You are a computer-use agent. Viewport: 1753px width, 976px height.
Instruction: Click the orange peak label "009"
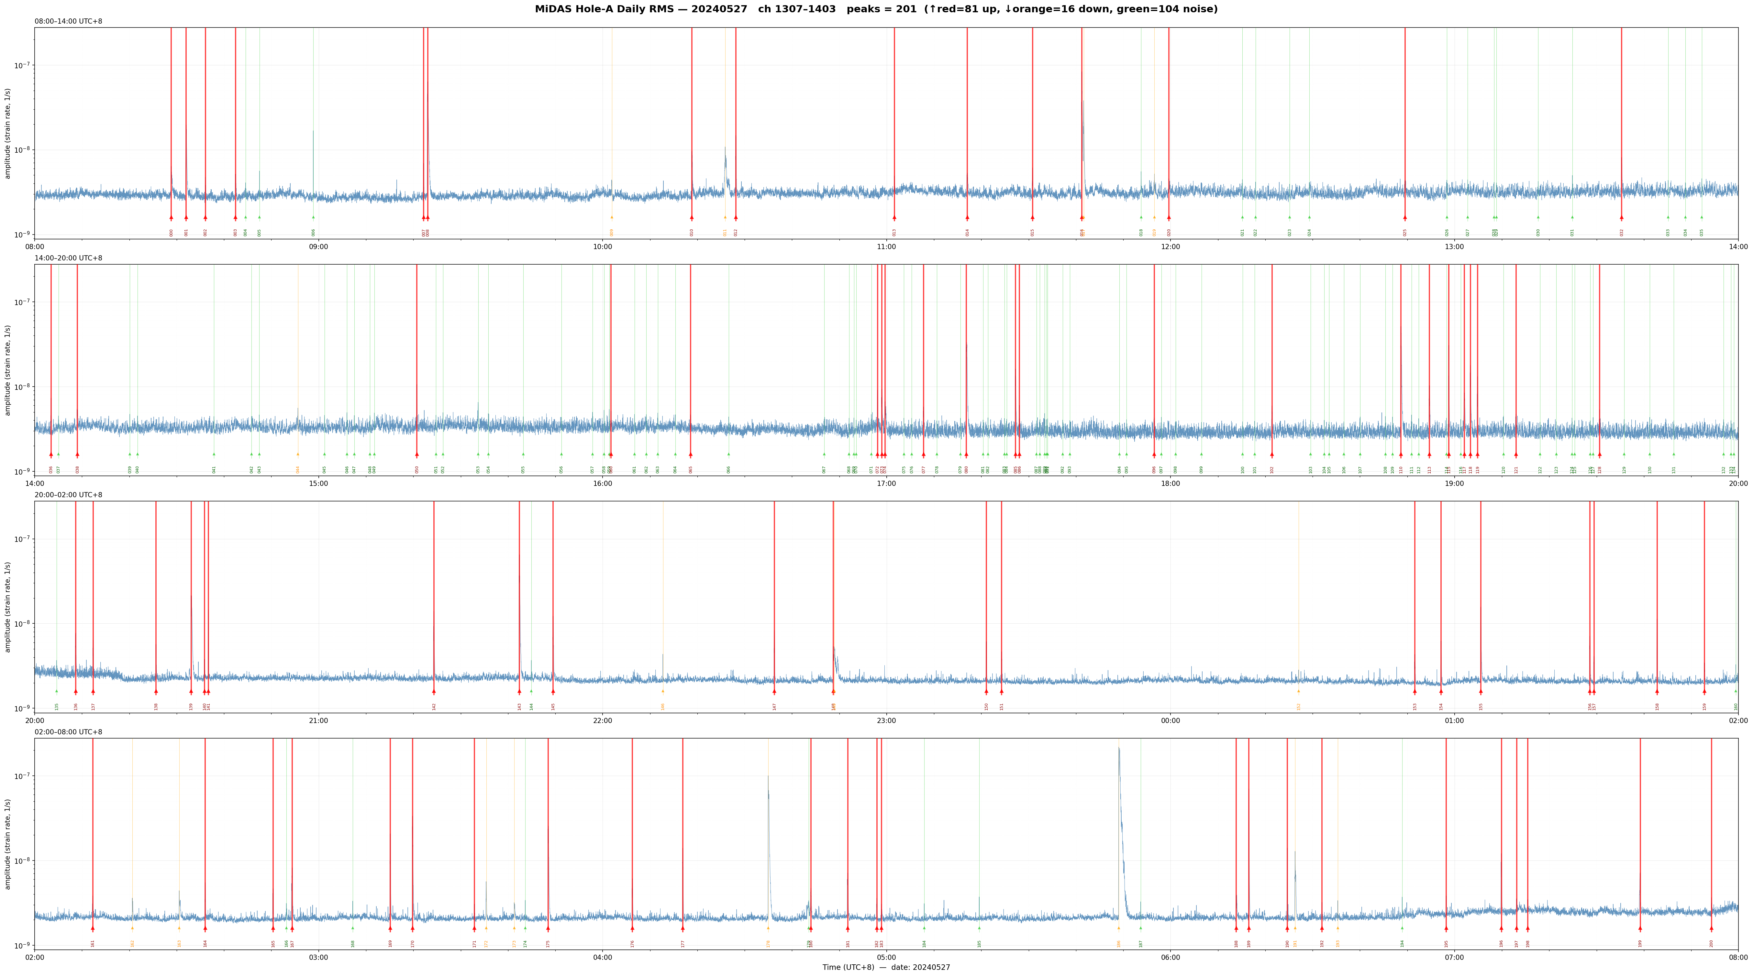(612, 233)
